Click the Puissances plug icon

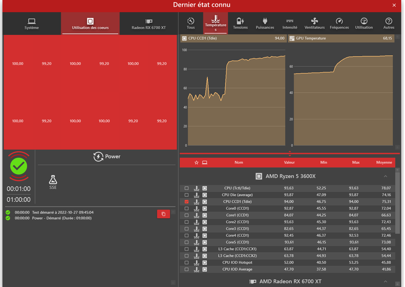click(265, 21)
